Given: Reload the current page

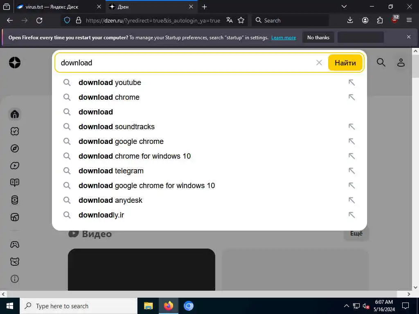Looking at the screenshot, I should click(39, 20).
